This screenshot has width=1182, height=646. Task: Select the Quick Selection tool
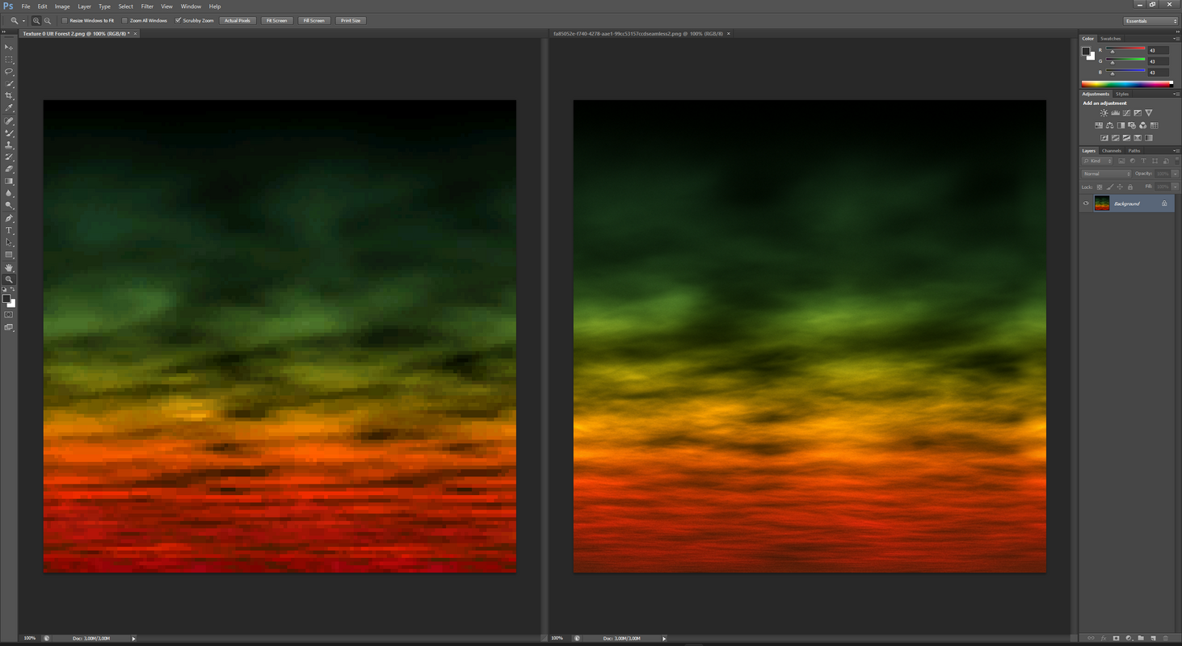pyautogui.click(x=9, y=84)
